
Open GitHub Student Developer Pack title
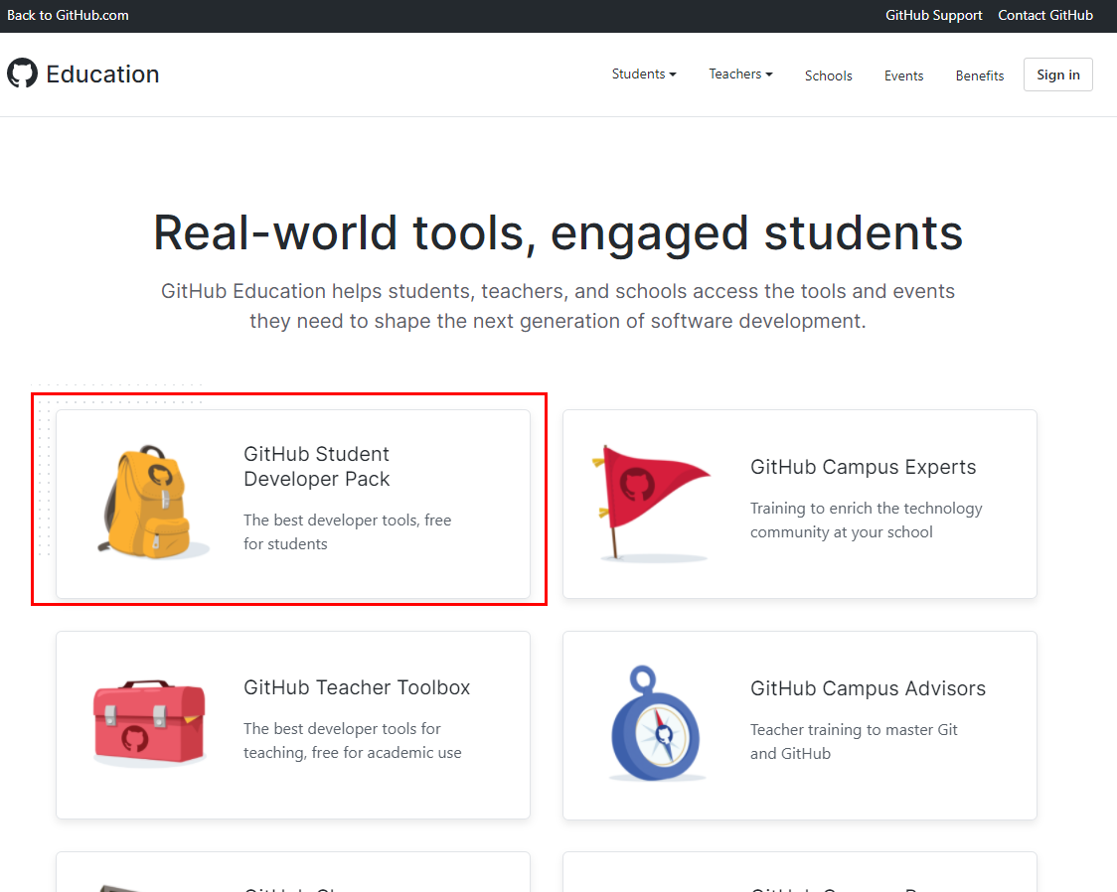coord(316,466)
